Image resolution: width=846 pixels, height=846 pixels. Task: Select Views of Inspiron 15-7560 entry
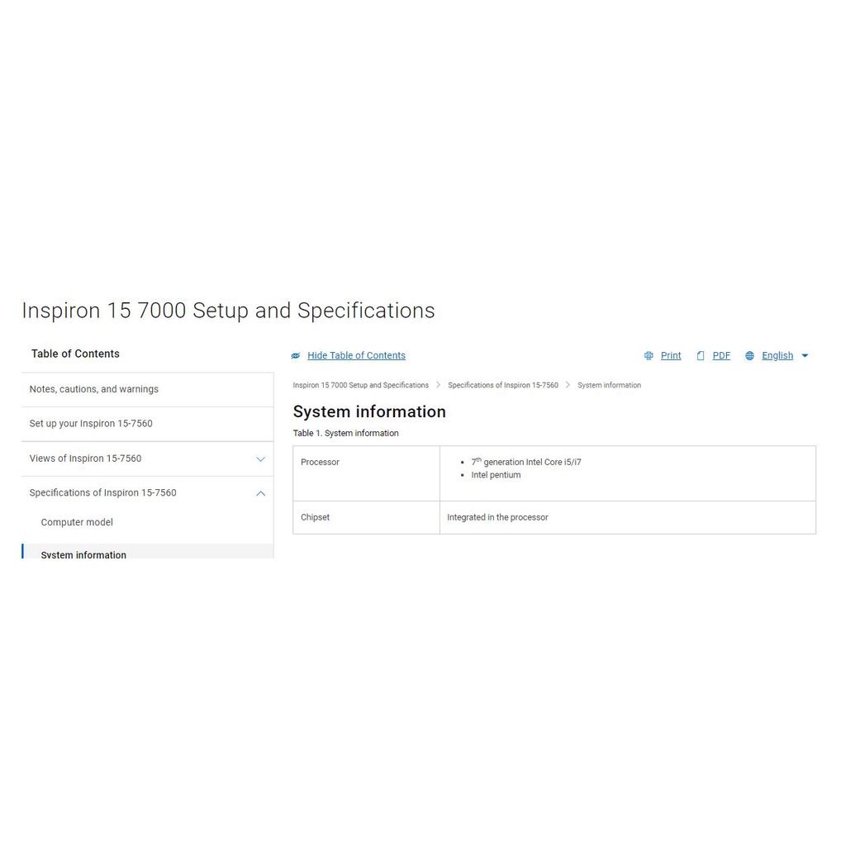pos(85,459)
